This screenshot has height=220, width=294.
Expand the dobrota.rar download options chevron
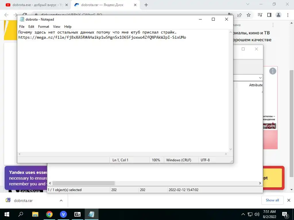pos(61,201)
